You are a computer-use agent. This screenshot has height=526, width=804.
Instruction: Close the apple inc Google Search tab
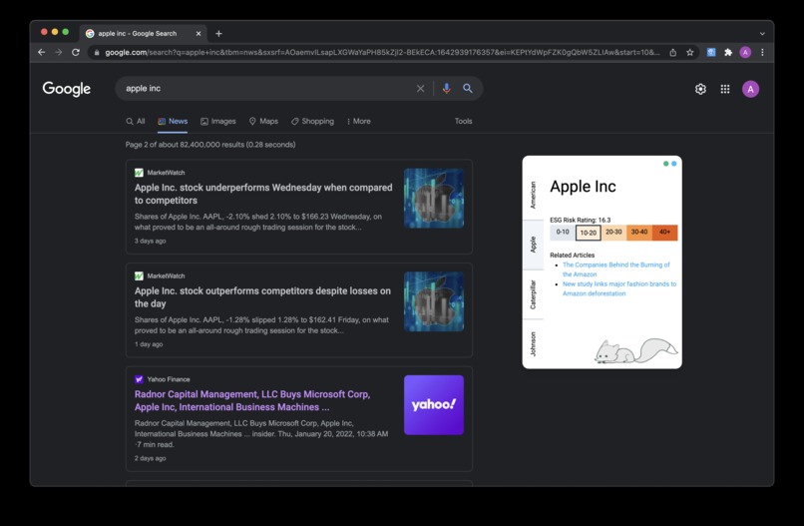(x=199, y=33)
